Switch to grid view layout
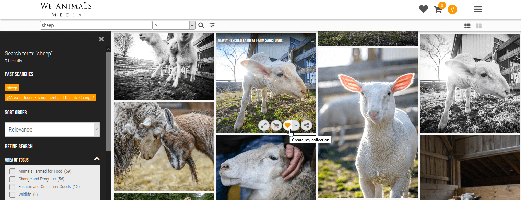Screen dimensions: 521x200 [x=479, y=25]
